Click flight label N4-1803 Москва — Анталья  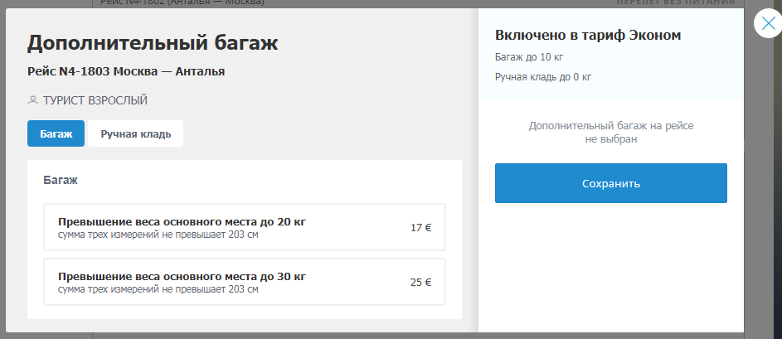point(126,71)
